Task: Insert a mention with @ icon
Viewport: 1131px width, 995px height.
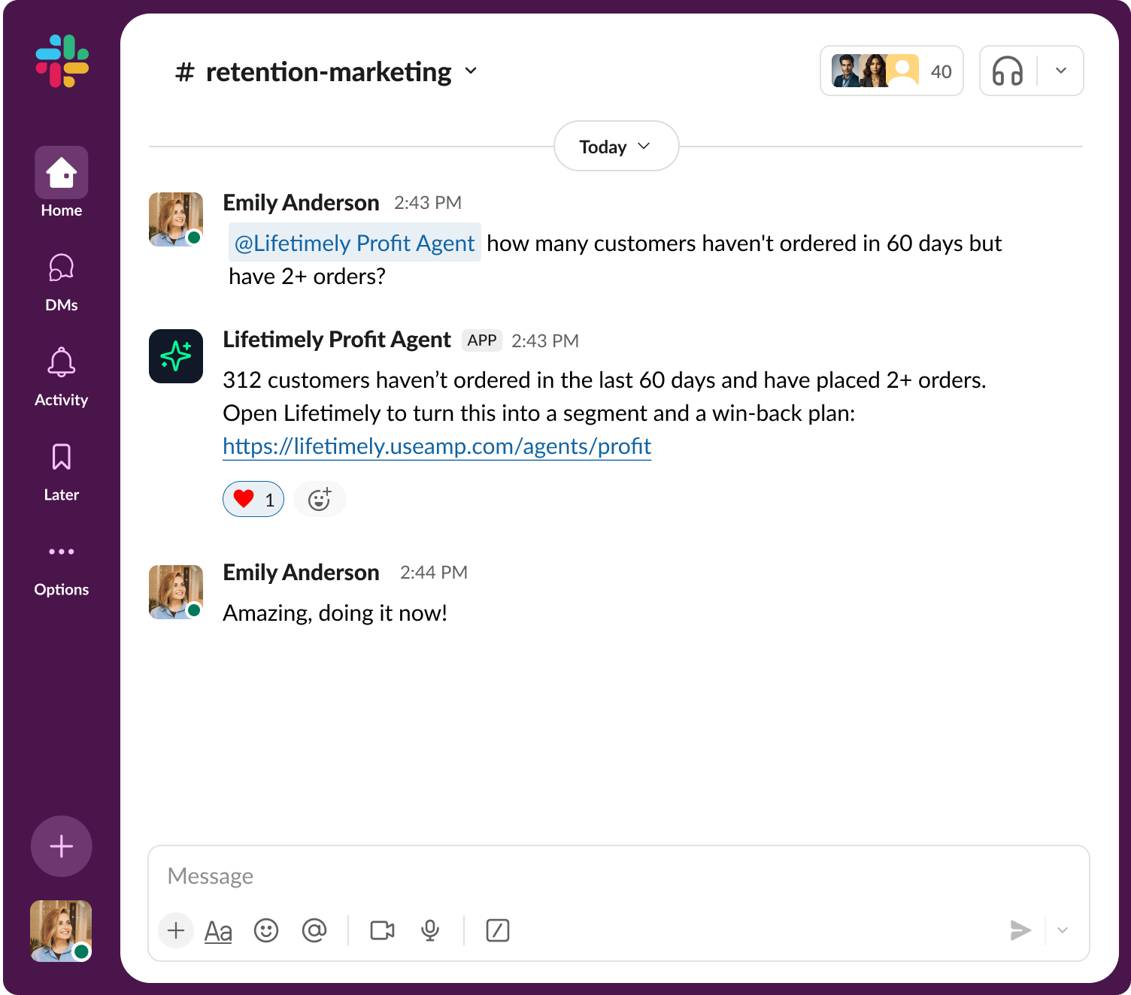Action: tap(314, 930)
